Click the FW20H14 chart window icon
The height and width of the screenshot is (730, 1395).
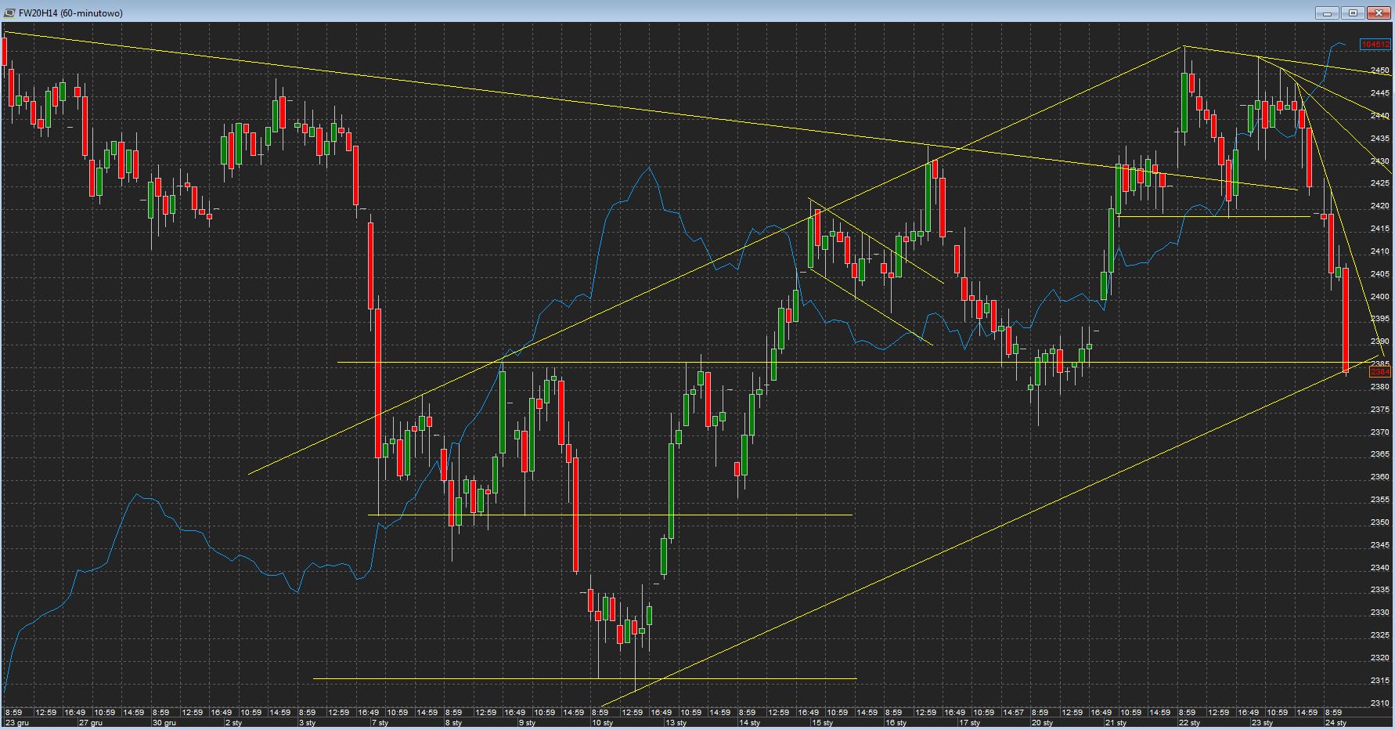click(9, 13)
